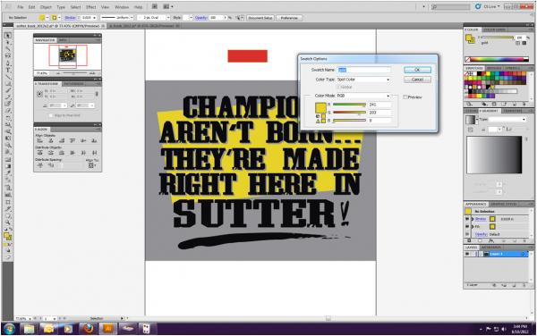
Task: Adjust the green G slider in dialog
Action: [349, 112]
